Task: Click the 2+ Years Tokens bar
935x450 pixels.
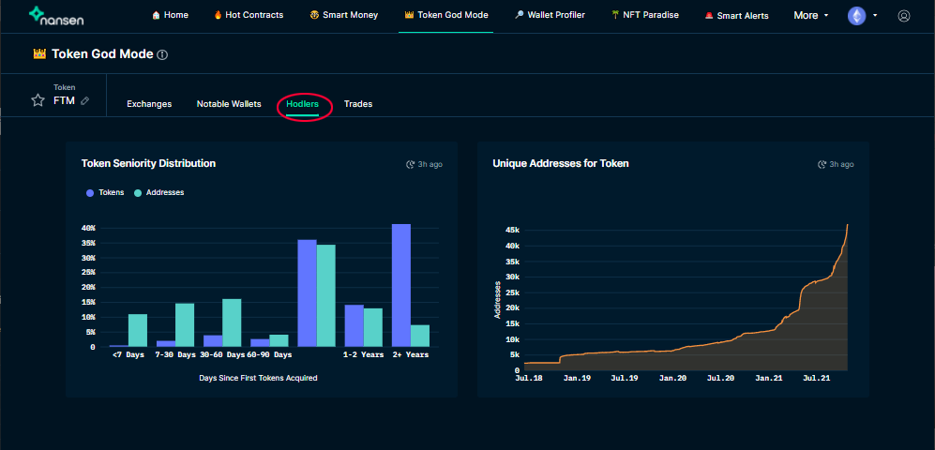Action: [x=400, y=286]
